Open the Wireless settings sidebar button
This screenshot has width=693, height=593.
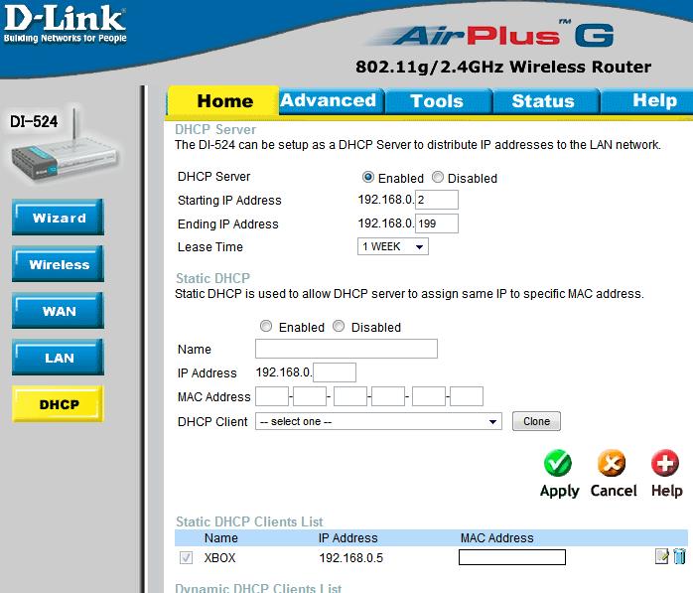(60, 265)
